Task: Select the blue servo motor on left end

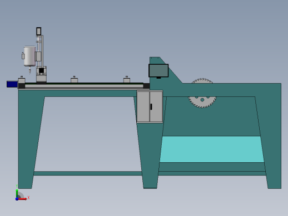Action: click(x=12, y=84)
